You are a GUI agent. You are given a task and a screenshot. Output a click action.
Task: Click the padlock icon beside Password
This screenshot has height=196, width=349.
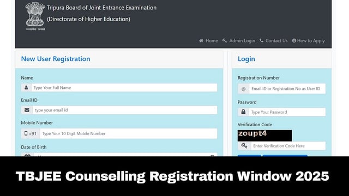[243, 112]
